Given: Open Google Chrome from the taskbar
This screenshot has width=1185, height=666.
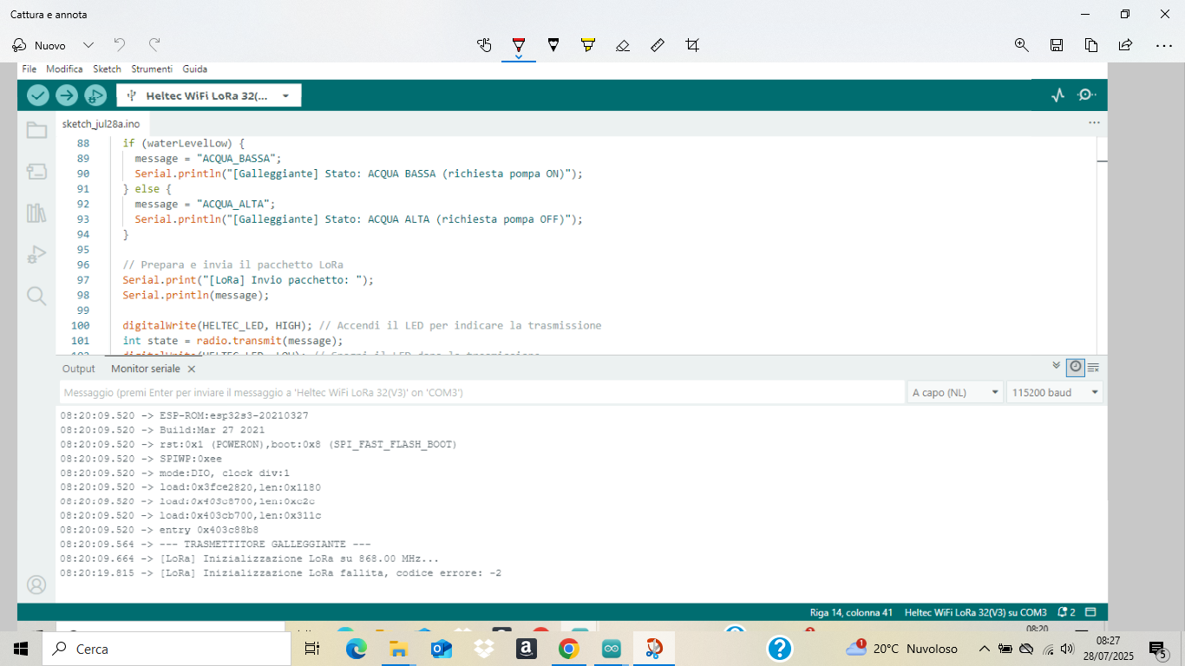Looking at the screenshot, I should click(569, 649).
